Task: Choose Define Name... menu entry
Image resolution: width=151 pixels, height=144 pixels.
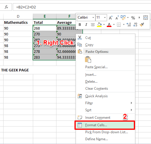Action: (x=105, y=139)
